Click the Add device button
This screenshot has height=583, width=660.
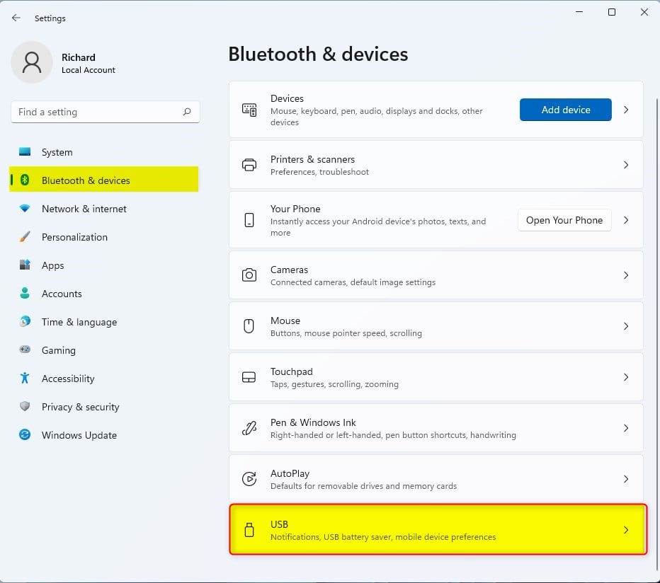pyautogui.click(x=565, y=110)
